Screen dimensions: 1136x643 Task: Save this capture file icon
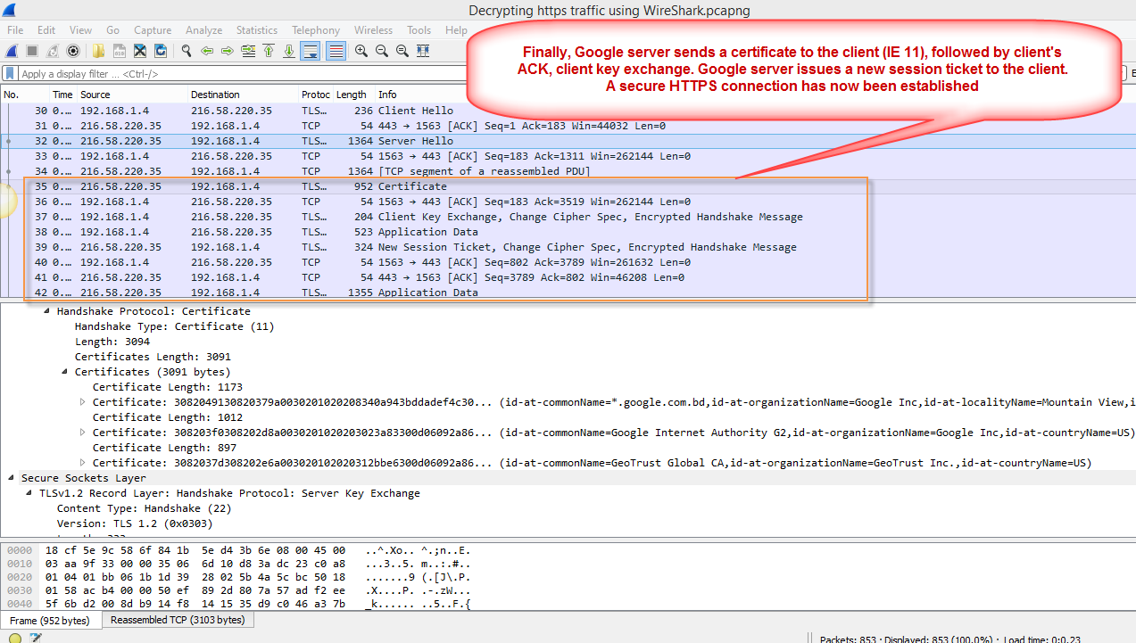click(120, 51)
